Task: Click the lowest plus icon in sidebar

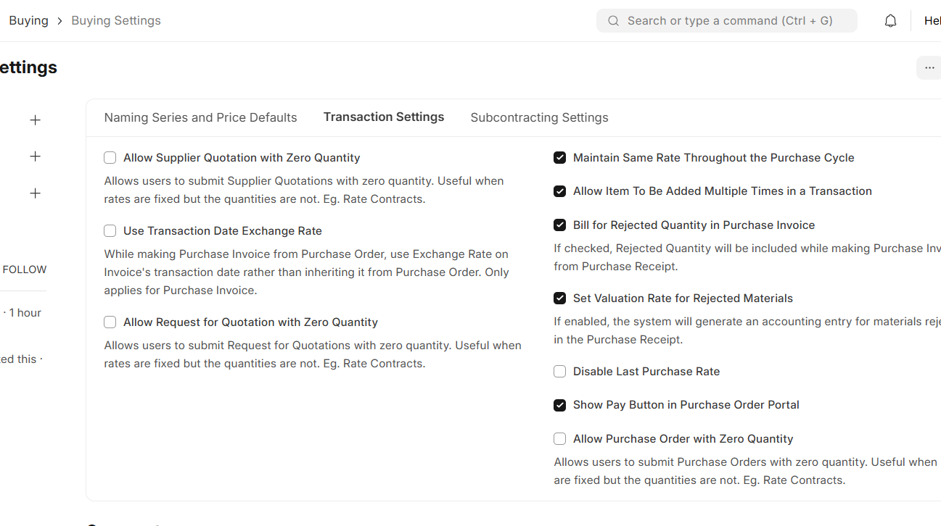Action: click(35, 193)
